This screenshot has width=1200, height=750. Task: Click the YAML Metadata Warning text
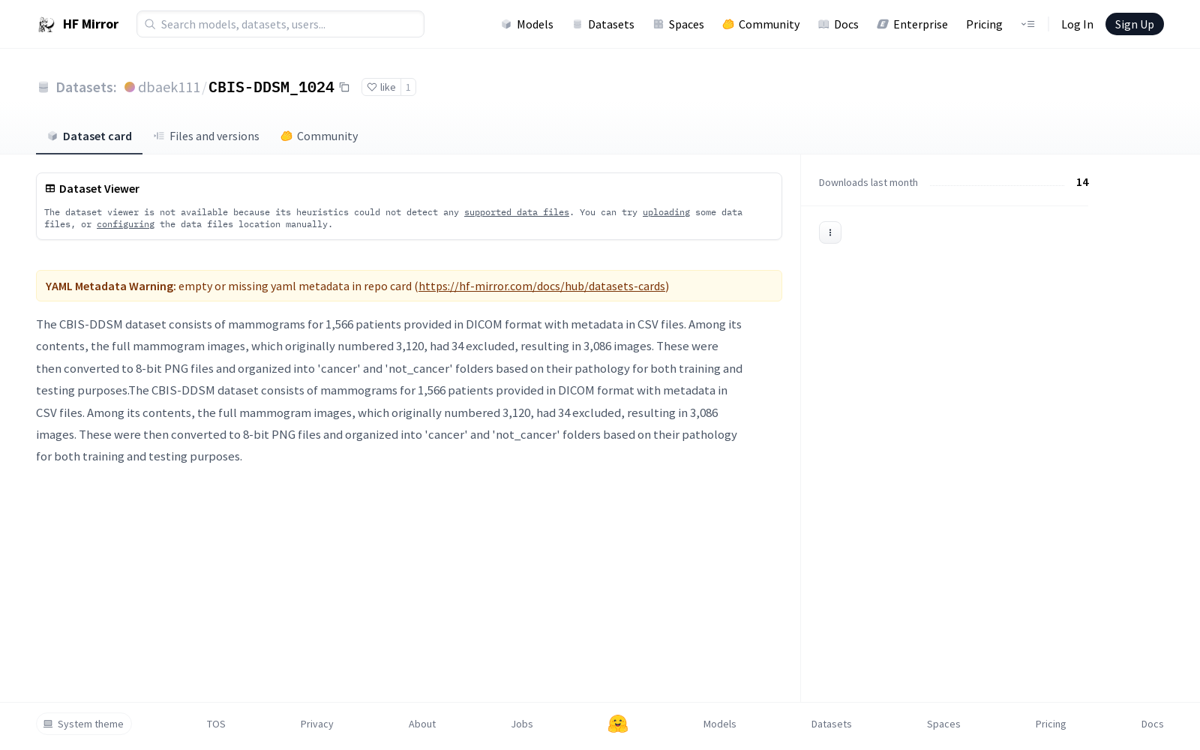click(110, 286)
